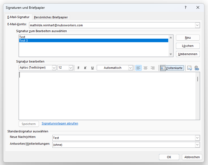
Task: Open the font color dropdown Automatisch
Action: [130, 68]
